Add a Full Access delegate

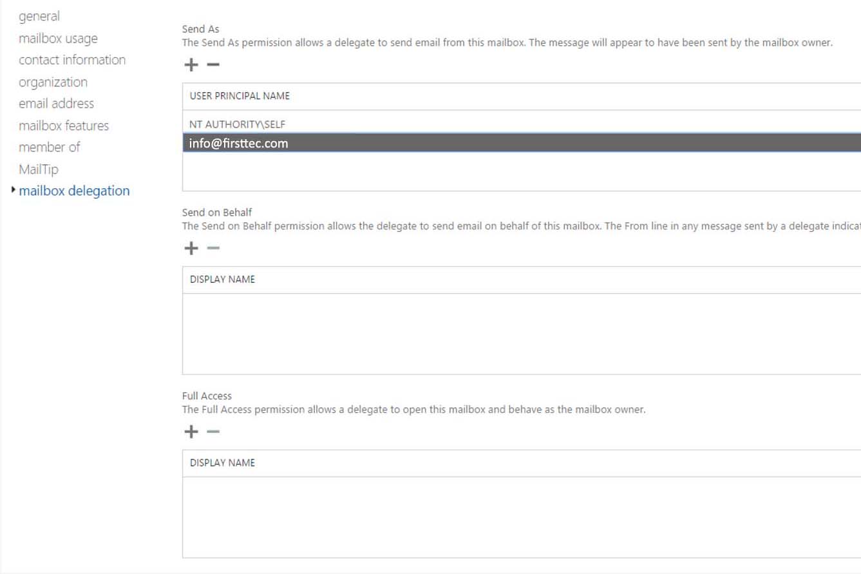pos(191,432)
